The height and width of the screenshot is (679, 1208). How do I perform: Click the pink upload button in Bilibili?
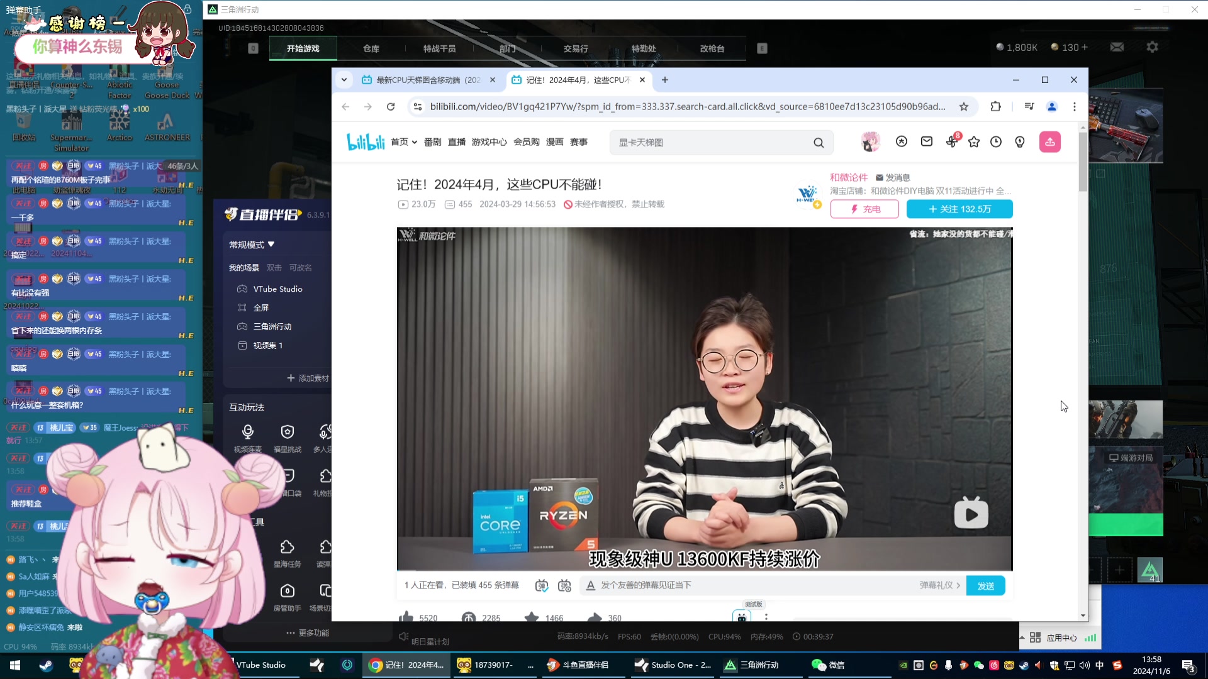(1050, 142)
